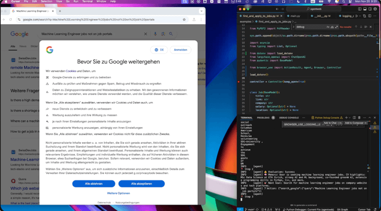Split the terminal
The width and height of the screenshot is (381, 211).
pos(354,118)
